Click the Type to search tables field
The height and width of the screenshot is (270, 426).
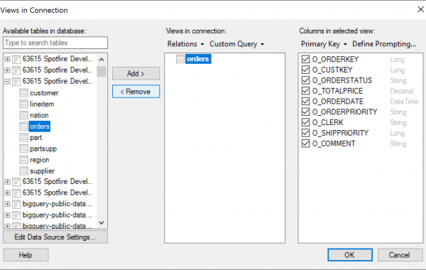[55, 43]
